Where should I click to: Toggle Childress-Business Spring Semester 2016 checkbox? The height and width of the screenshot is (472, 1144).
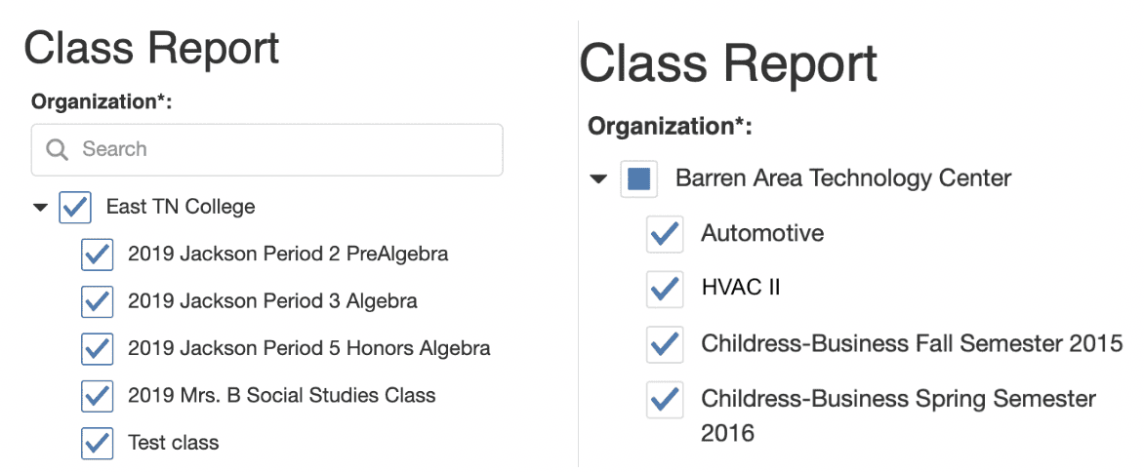tap(665, 400)
